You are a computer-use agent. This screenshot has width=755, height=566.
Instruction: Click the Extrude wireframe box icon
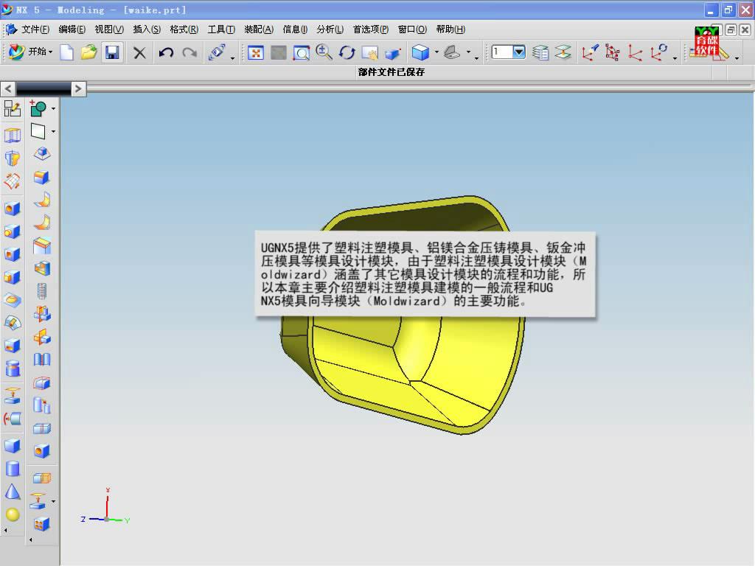[x=12, y=136]
